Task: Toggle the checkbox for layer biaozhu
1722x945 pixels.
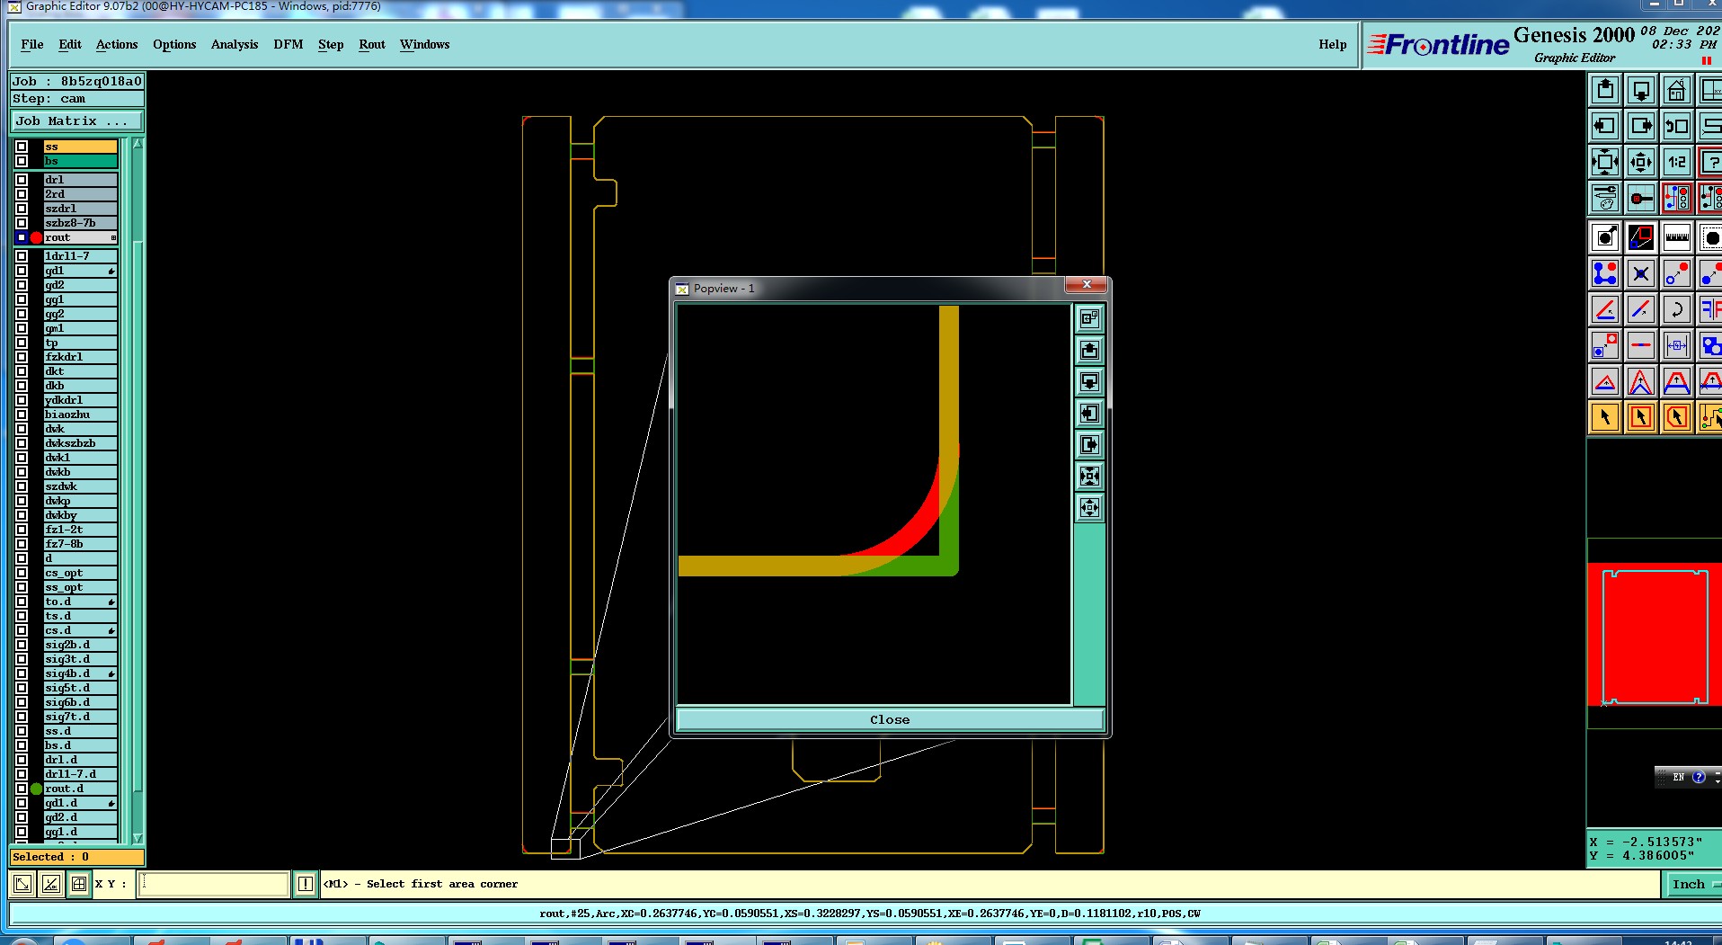Action: (x=22, y=415)
